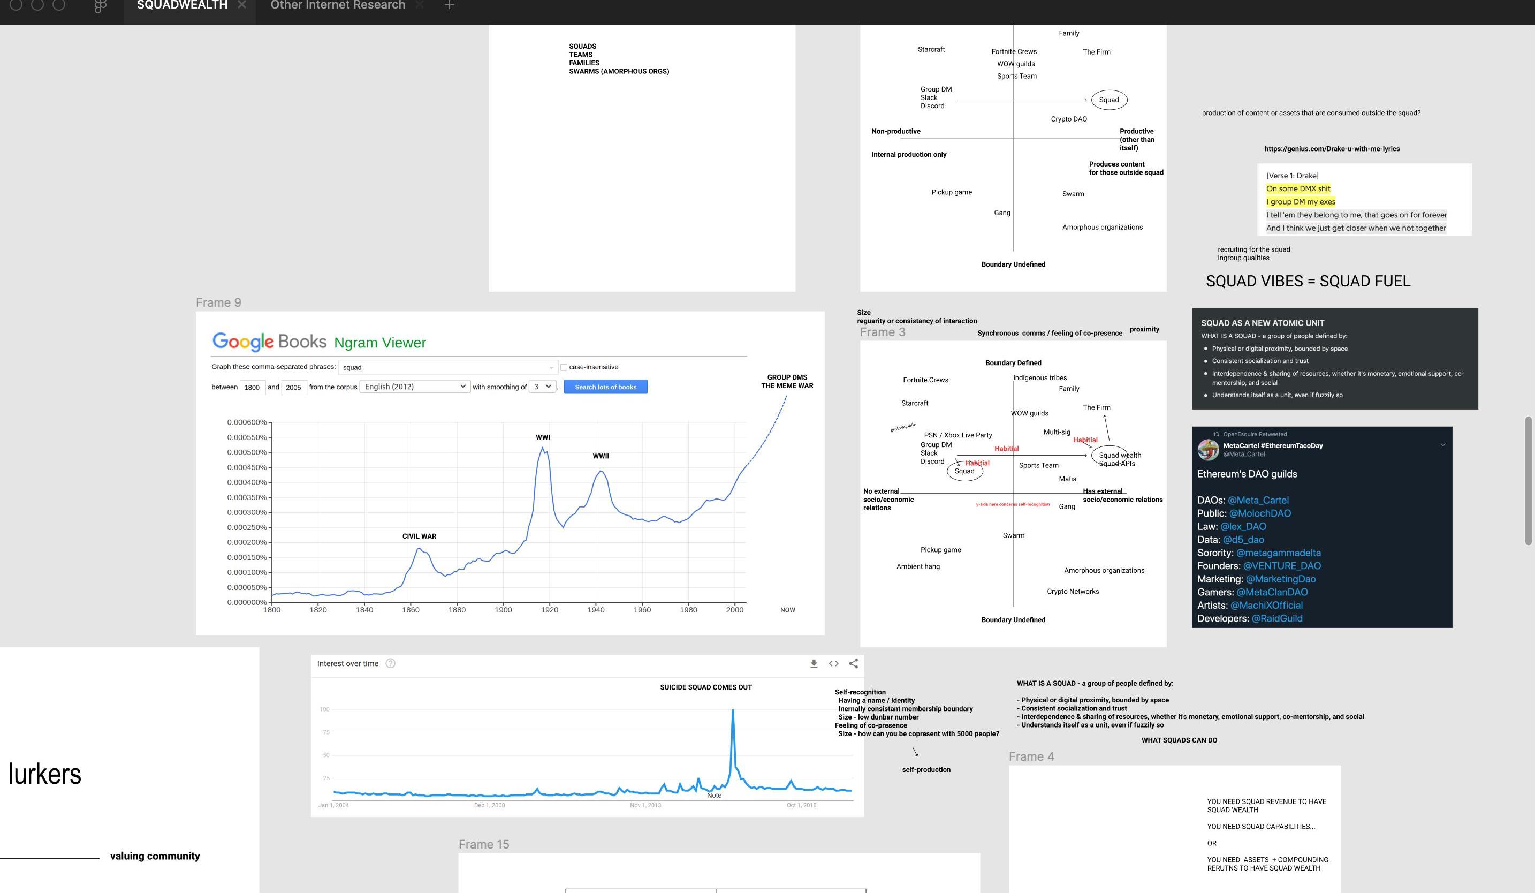Click the download icon on Interest over time
Screen dimensions: 1535x893
(x=813, y=663)
